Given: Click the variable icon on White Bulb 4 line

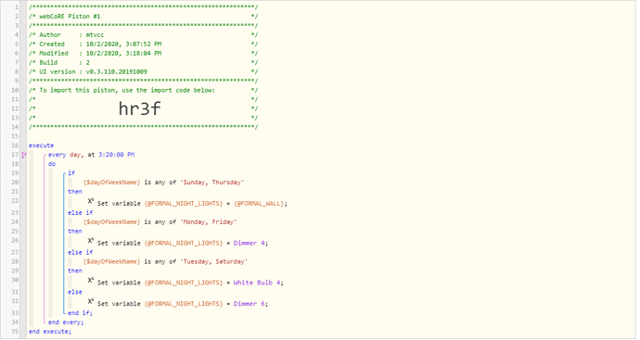Looking at the screenshot, I should click(91, 280).
